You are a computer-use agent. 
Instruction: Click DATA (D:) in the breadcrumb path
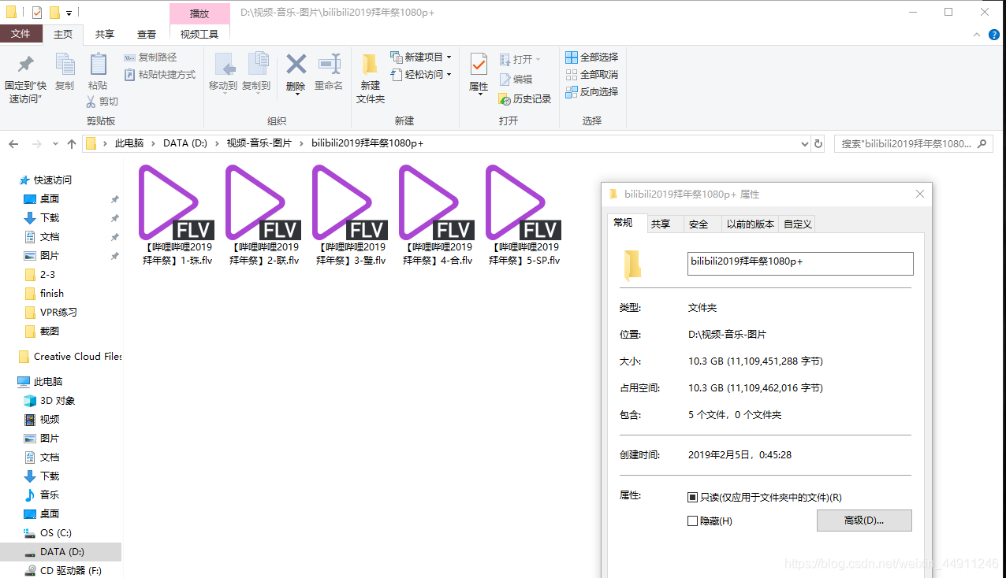pyautogui.click(x=185, y=143)
